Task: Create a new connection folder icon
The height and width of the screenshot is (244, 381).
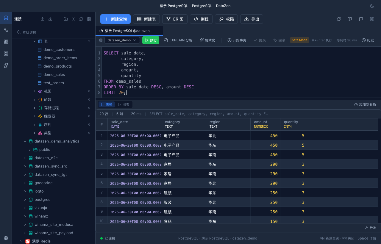Action: click(x=66, y=19)
